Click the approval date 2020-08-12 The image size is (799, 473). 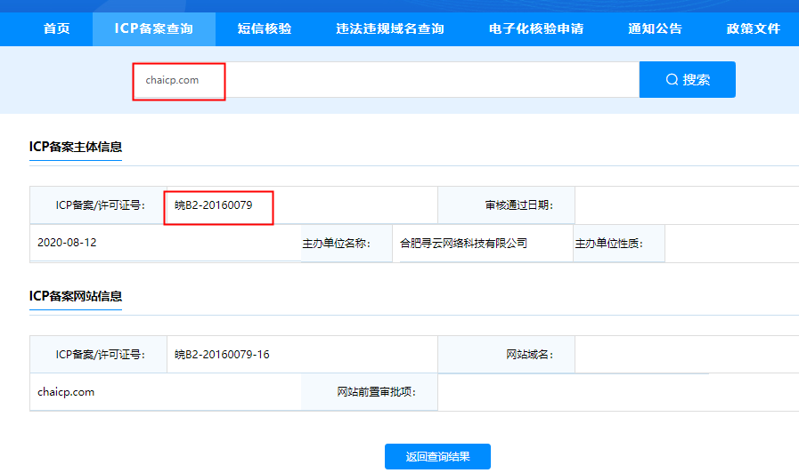pos(67,243)
